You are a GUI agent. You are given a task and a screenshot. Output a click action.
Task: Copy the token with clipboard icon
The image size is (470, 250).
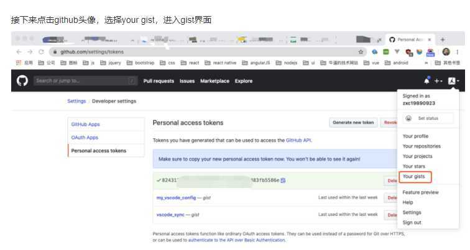click(x=283, y=181)
